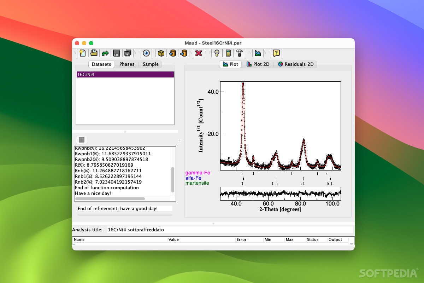This screenshot has height=283, width=424.
Task: Click the green arrow restore icon
Action: [x=105, y=53]
